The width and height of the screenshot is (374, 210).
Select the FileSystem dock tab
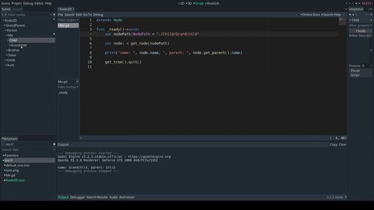point(9,139)
